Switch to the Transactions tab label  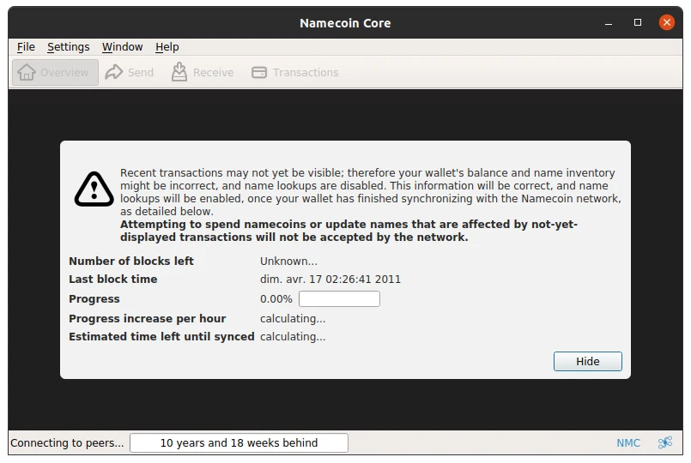coord(306,72)
